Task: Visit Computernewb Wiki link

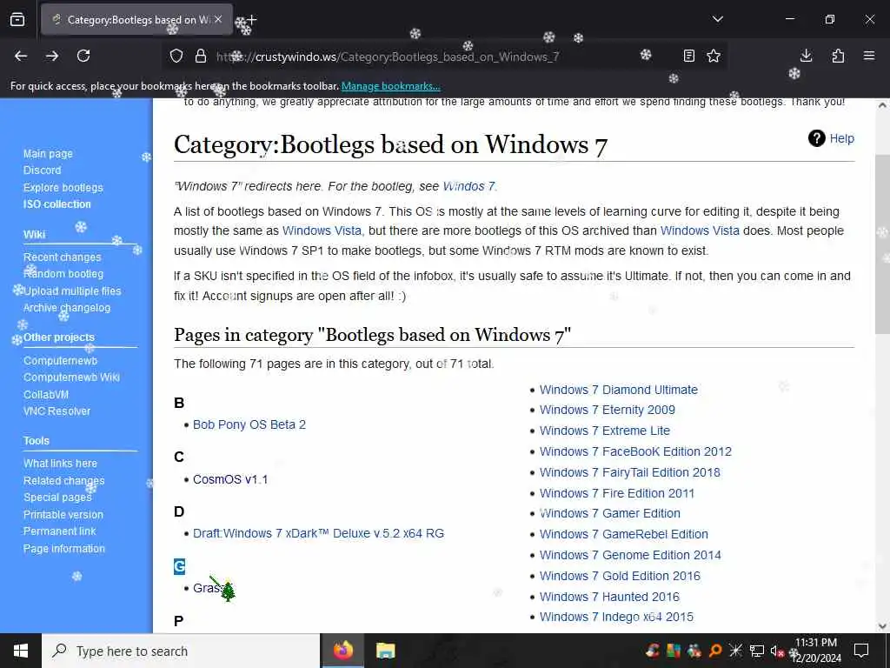Action: (x=71, y=377)
